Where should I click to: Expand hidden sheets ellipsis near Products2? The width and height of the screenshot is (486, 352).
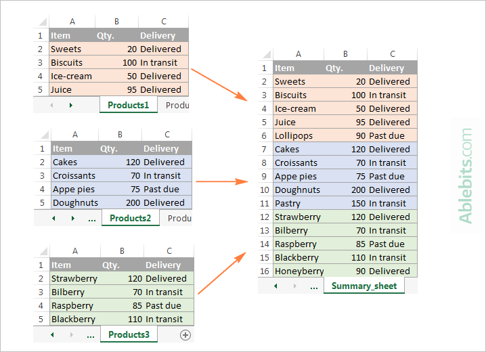(x=91, y=219)
